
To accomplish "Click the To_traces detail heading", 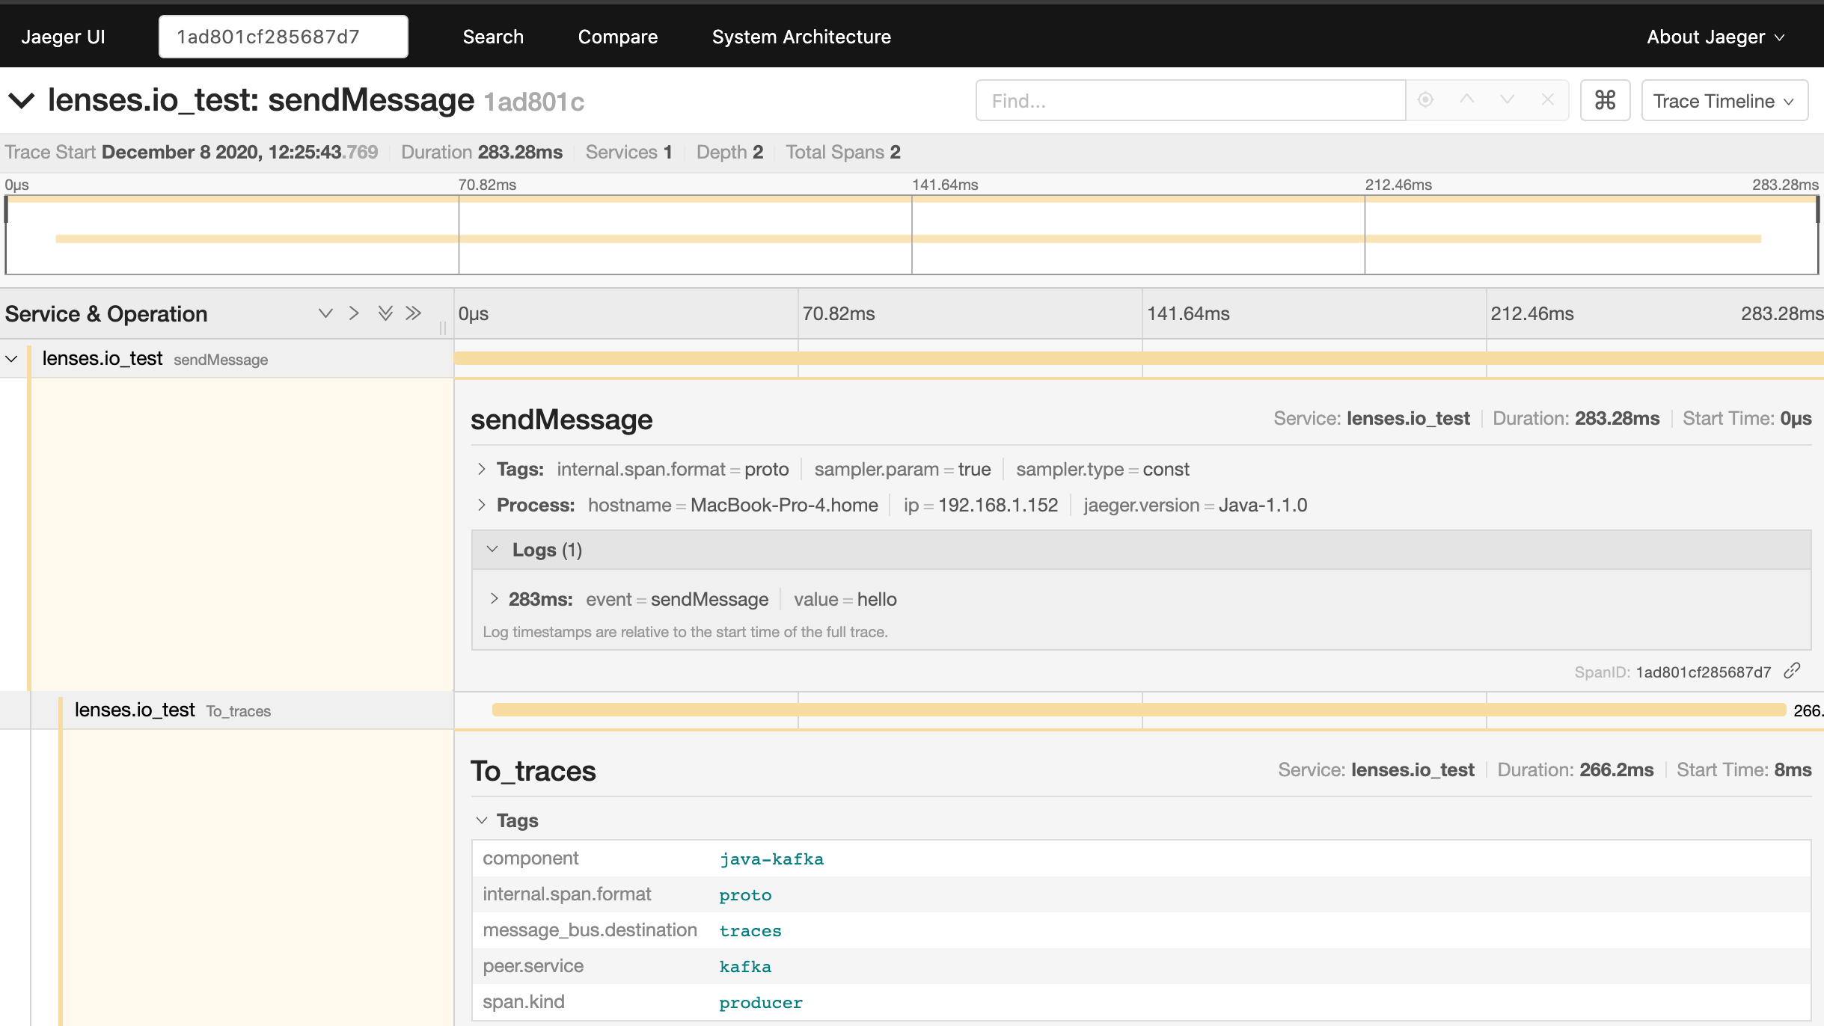I will [x=533, y=770].
